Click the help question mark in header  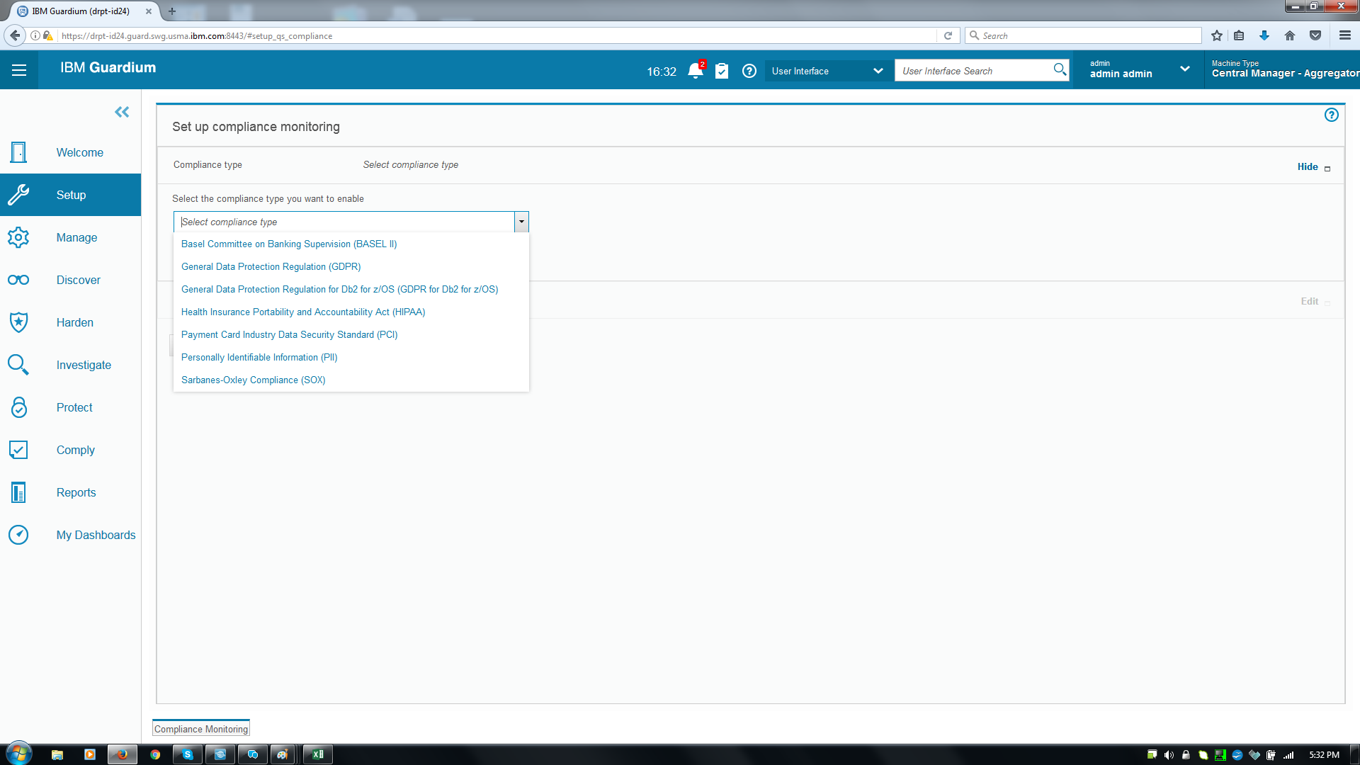coord(749,71)
